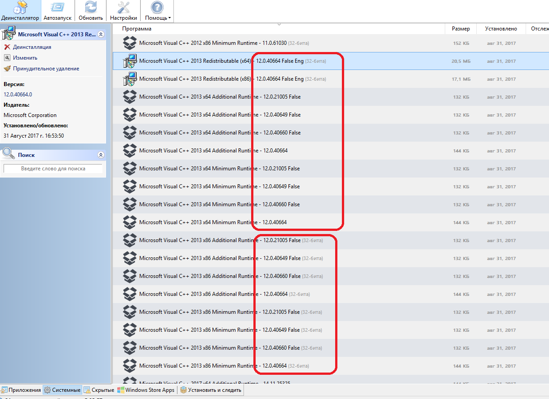Click the search input field

click(x=53, y=169)
